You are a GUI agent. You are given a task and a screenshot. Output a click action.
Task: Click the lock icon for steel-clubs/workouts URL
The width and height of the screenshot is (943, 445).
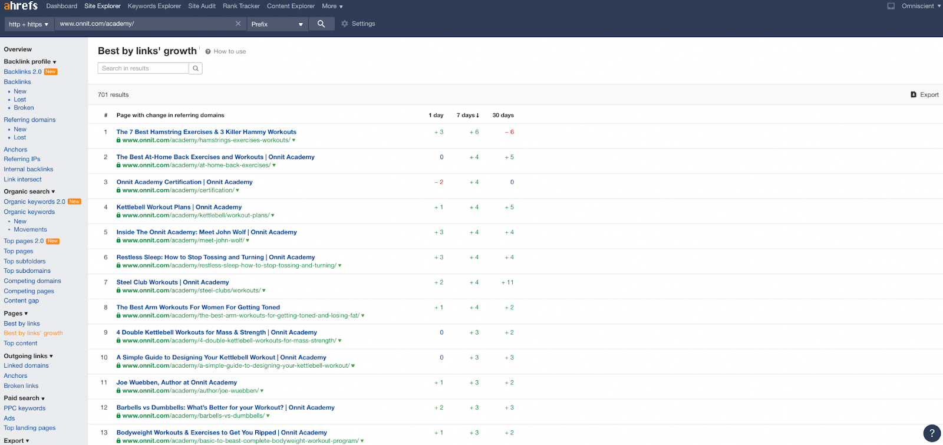point(118,291)
